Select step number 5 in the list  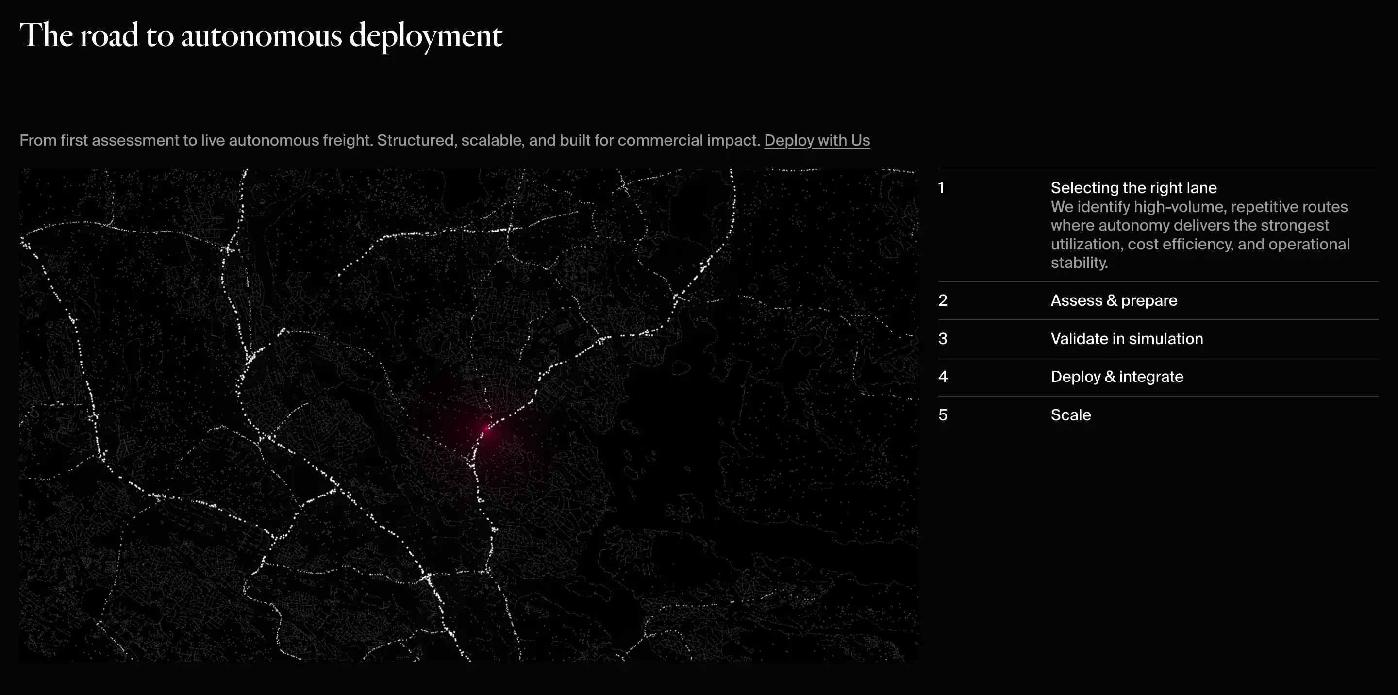pyautogui.click(x=943, y=415)
